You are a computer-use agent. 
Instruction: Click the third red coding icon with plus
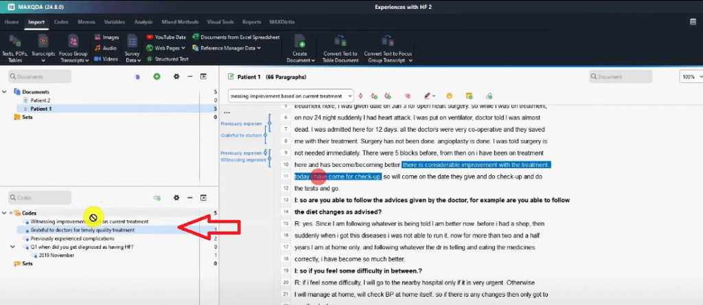coord(387,96)
